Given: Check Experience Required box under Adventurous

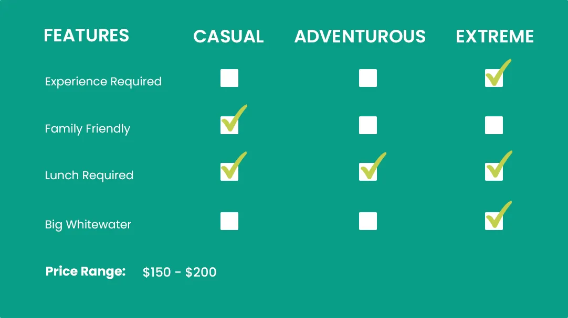Looking at the screenshot, I should click(367, 78).
